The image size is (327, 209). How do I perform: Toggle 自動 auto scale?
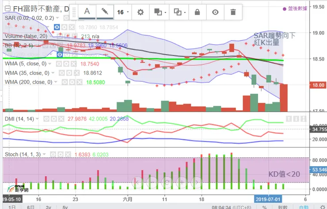point(304,207)
